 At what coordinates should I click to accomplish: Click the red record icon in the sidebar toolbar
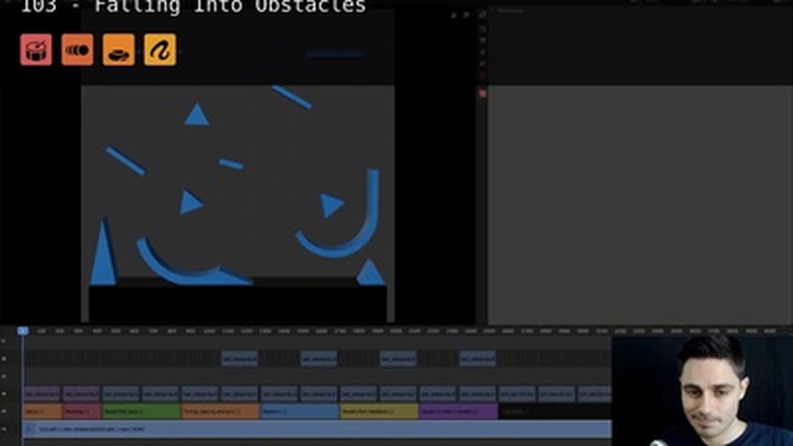481,92
